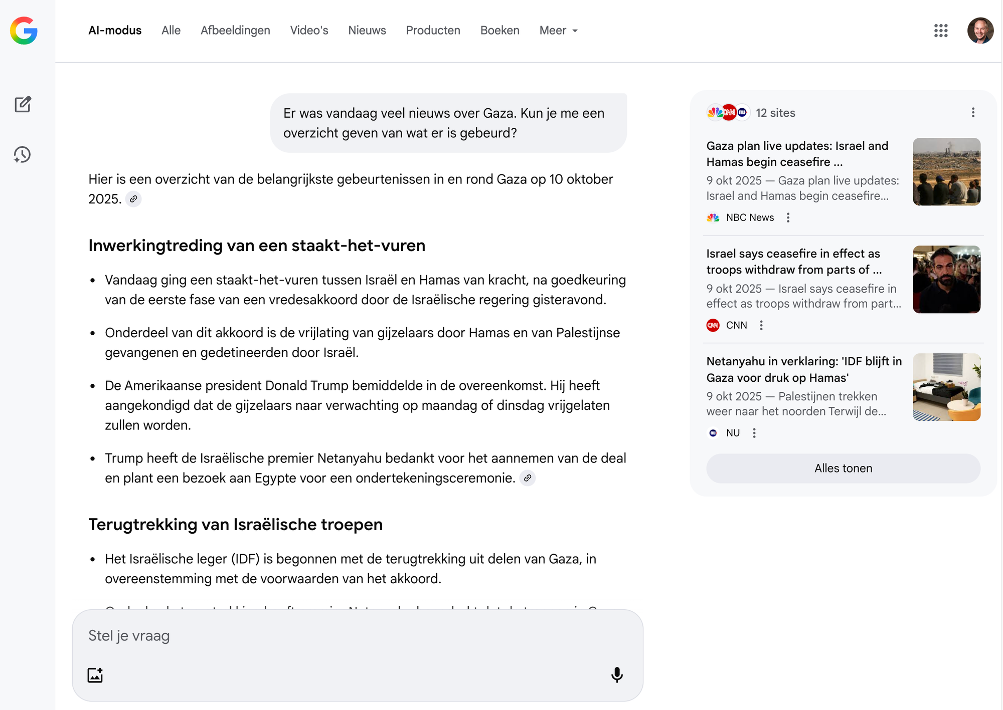Switch to the Afbeeldingen tab
This screenshot has width=1003, height=710.
pos(235,31)
